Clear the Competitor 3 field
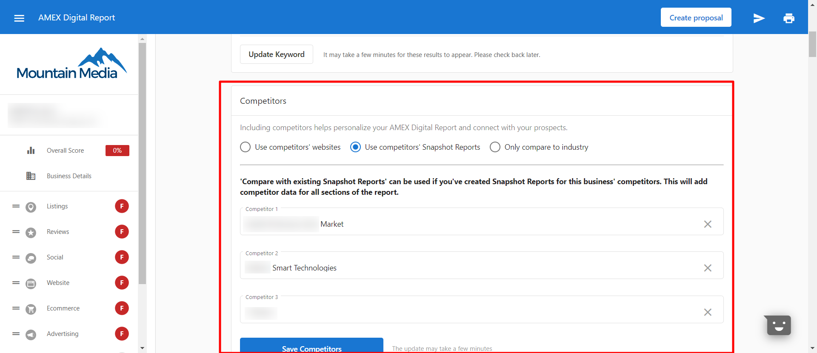 click(708, 312)
